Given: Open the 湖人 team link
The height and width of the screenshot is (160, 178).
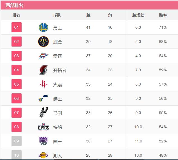Looking at the screenshot, I should [x=57, y=156].
